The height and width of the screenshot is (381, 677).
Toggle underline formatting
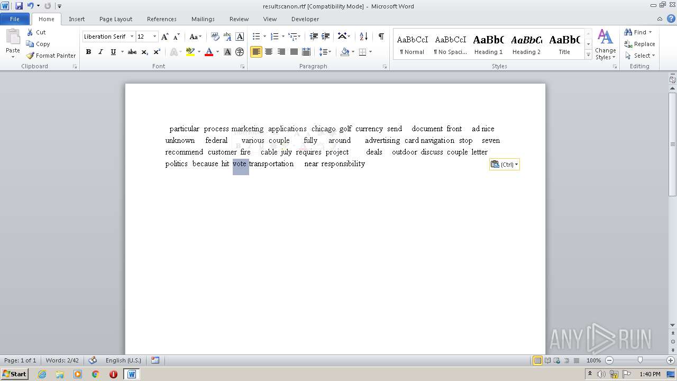tap(113, 52)
